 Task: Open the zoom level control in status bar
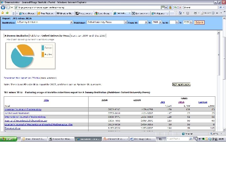click(x=216, y=134)
